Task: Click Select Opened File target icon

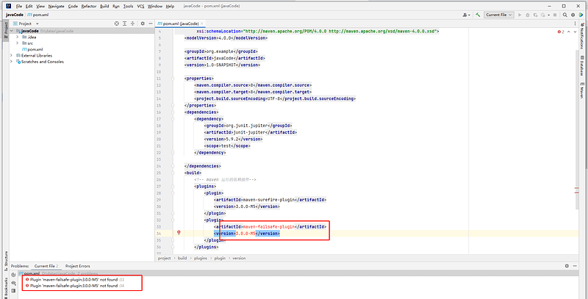Action: [x=117, y=24]
